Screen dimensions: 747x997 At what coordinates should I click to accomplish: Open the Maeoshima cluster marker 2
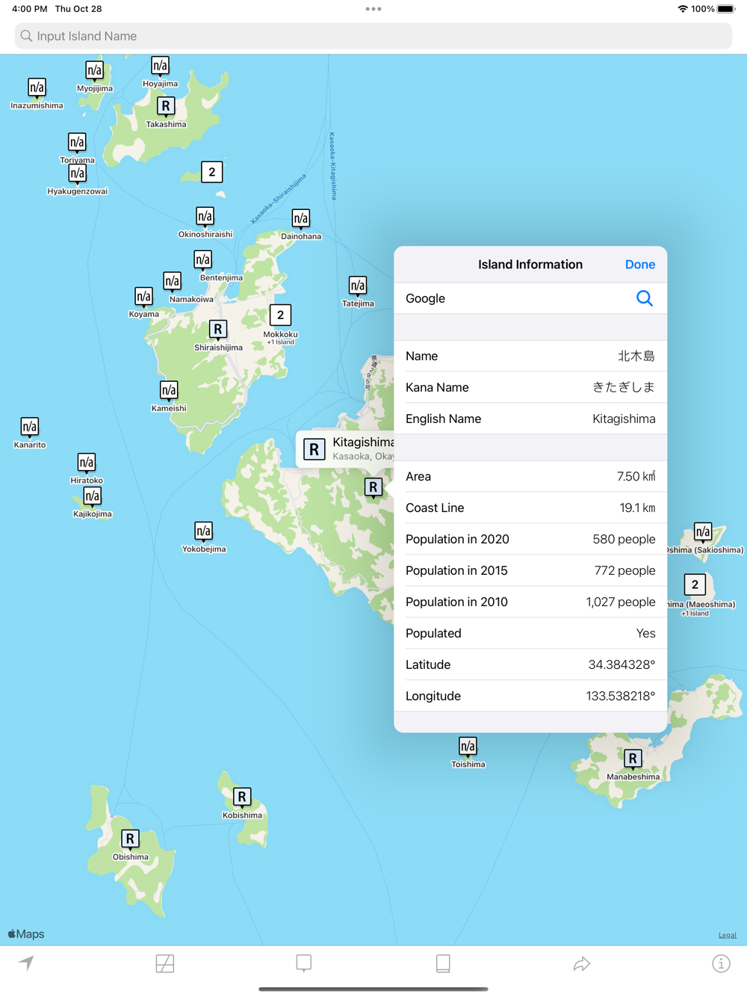[695, 584]
